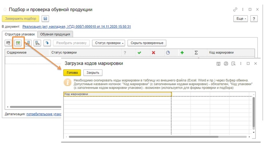
Task: Click the blue curved arrow toolbar icon
Action: tap(47, 43)
